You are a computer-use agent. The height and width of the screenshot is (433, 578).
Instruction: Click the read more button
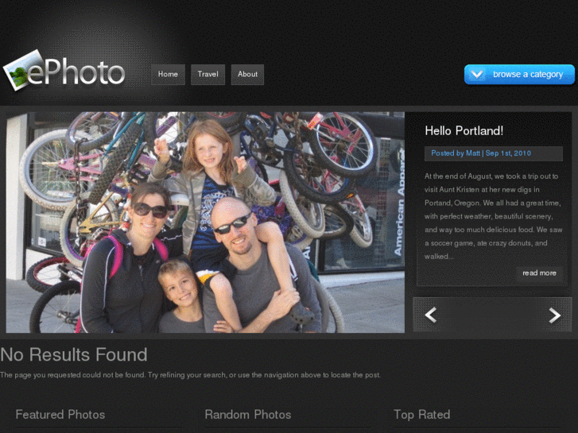click(x=539, y=273)
